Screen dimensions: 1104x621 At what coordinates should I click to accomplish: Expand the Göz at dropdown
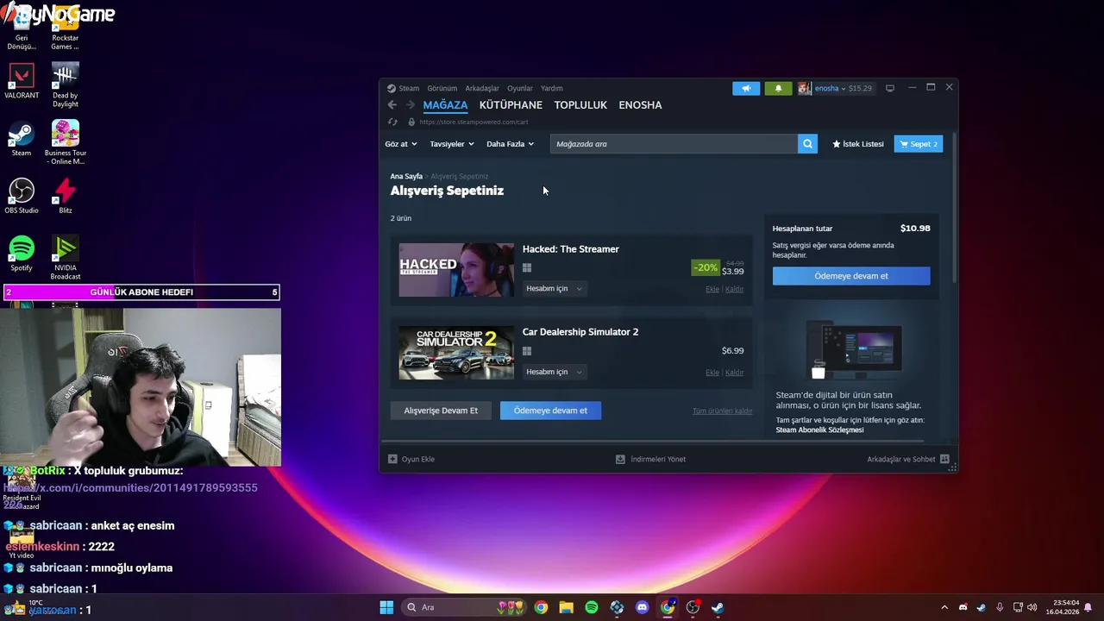[x=401, y=144]
